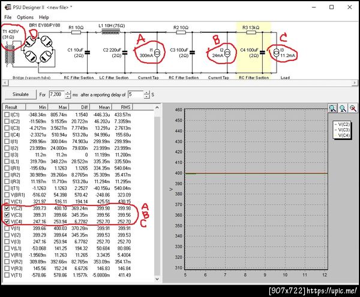
Task: Select current tap I1 300mA
Action: (x=157, y=53)
